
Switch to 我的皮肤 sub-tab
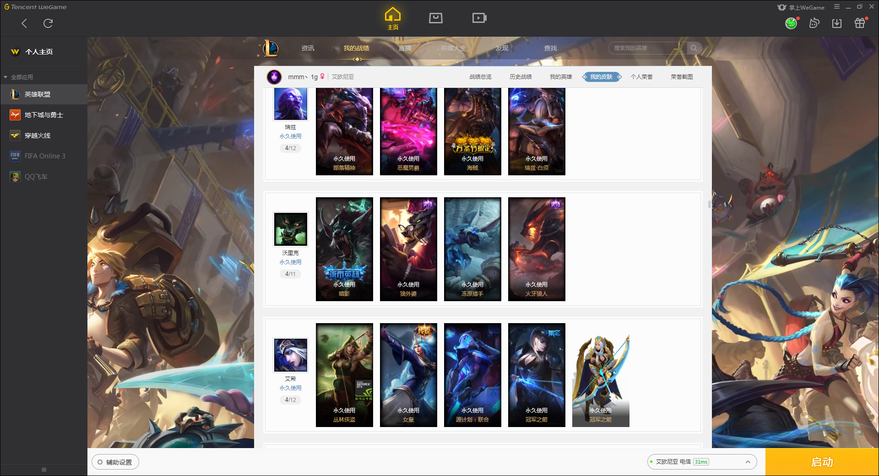[x=602, y=77]
